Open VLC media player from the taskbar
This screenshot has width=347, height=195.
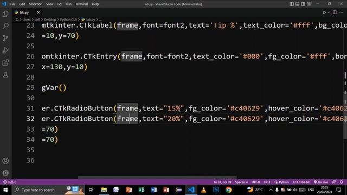204,190
